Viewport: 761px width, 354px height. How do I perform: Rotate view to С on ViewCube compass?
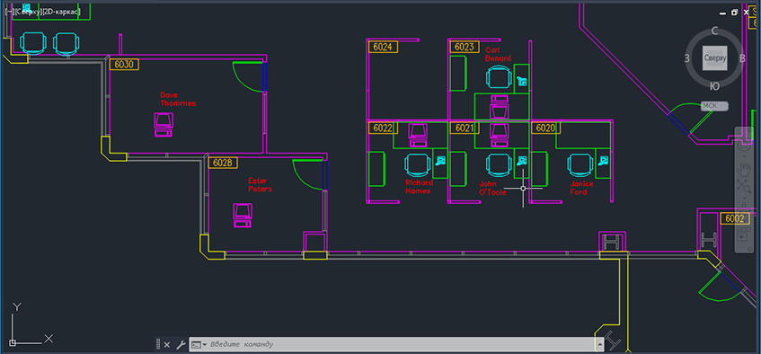point(714,31)
